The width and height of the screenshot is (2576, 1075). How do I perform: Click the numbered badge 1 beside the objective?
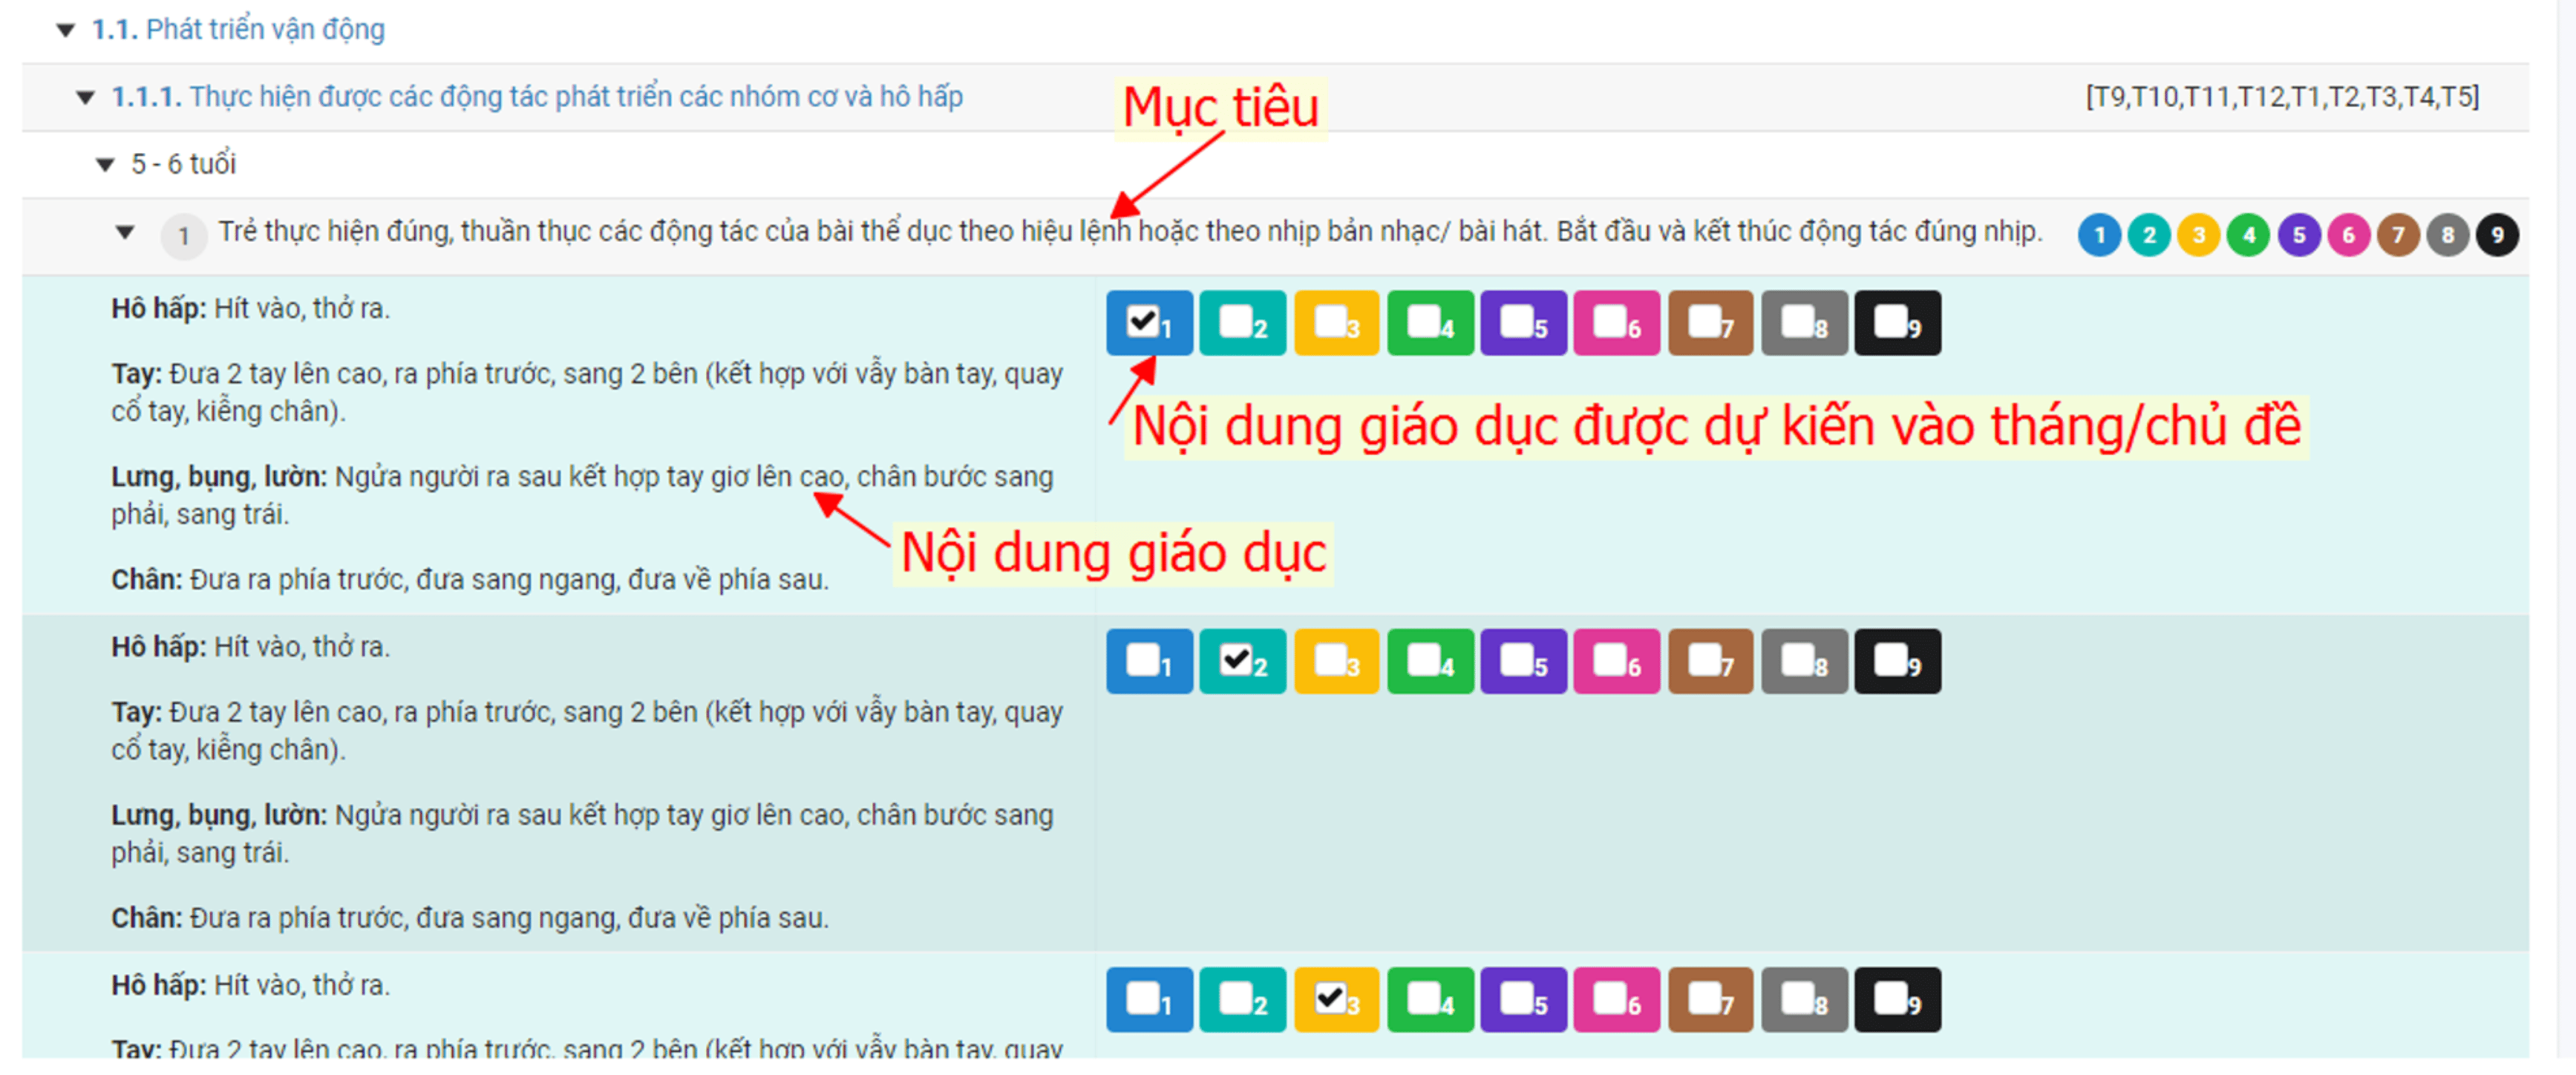click(184, 236)
